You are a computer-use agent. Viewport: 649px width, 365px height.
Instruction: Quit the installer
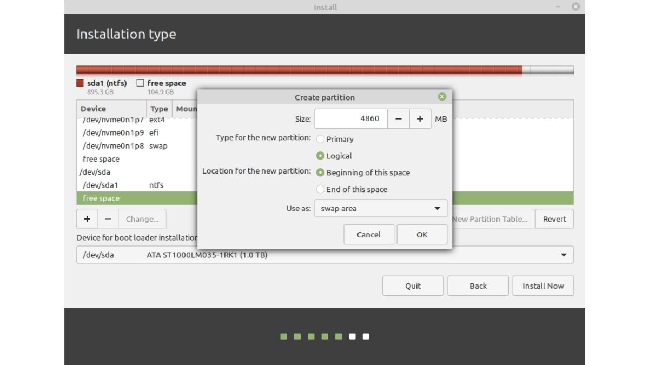point(413,286)
